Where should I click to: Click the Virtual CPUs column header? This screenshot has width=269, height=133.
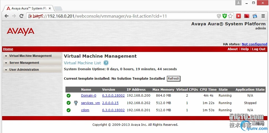click(x=187, y=90)
